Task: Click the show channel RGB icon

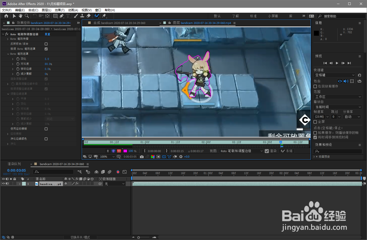Action: [153, 157]
